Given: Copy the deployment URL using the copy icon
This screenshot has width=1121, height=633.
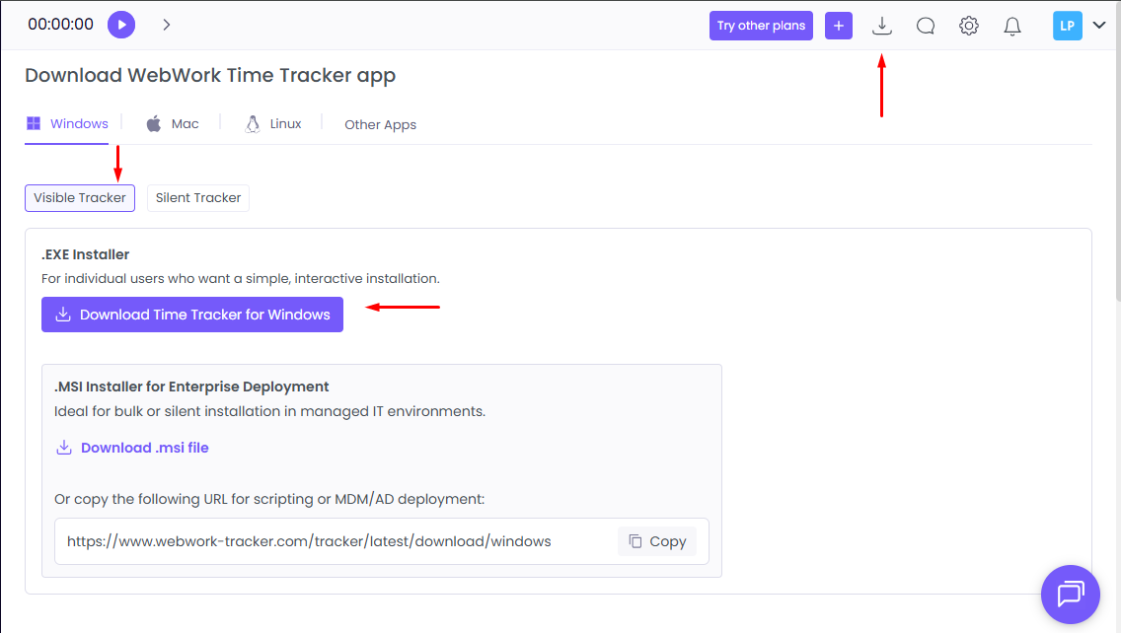Looking at the screenshot, I should (x=656, y=540).
